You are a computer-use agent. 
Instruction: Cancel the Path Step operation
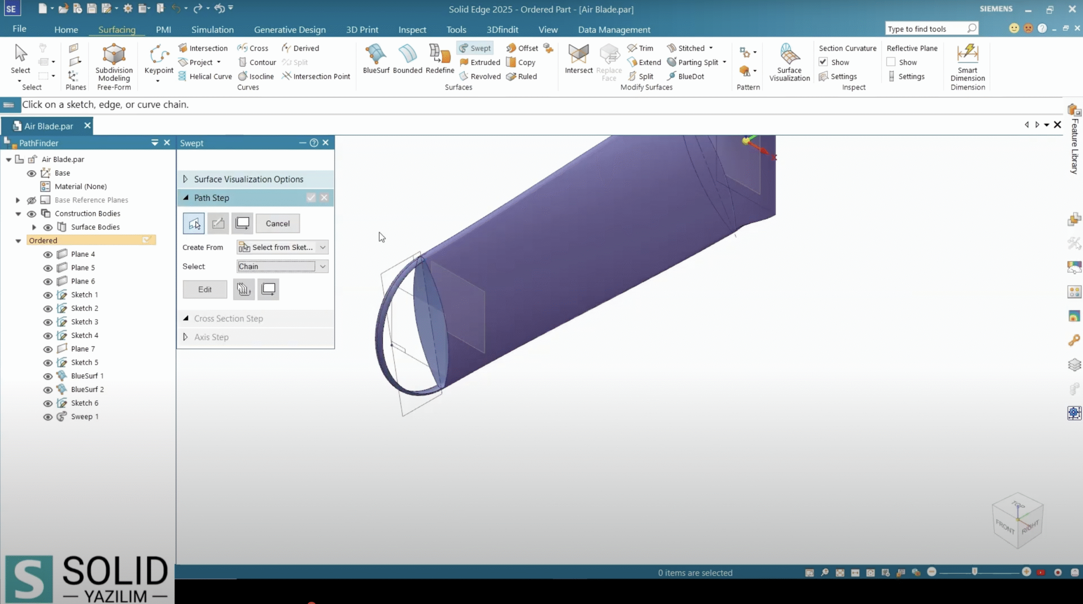(277, 223)
